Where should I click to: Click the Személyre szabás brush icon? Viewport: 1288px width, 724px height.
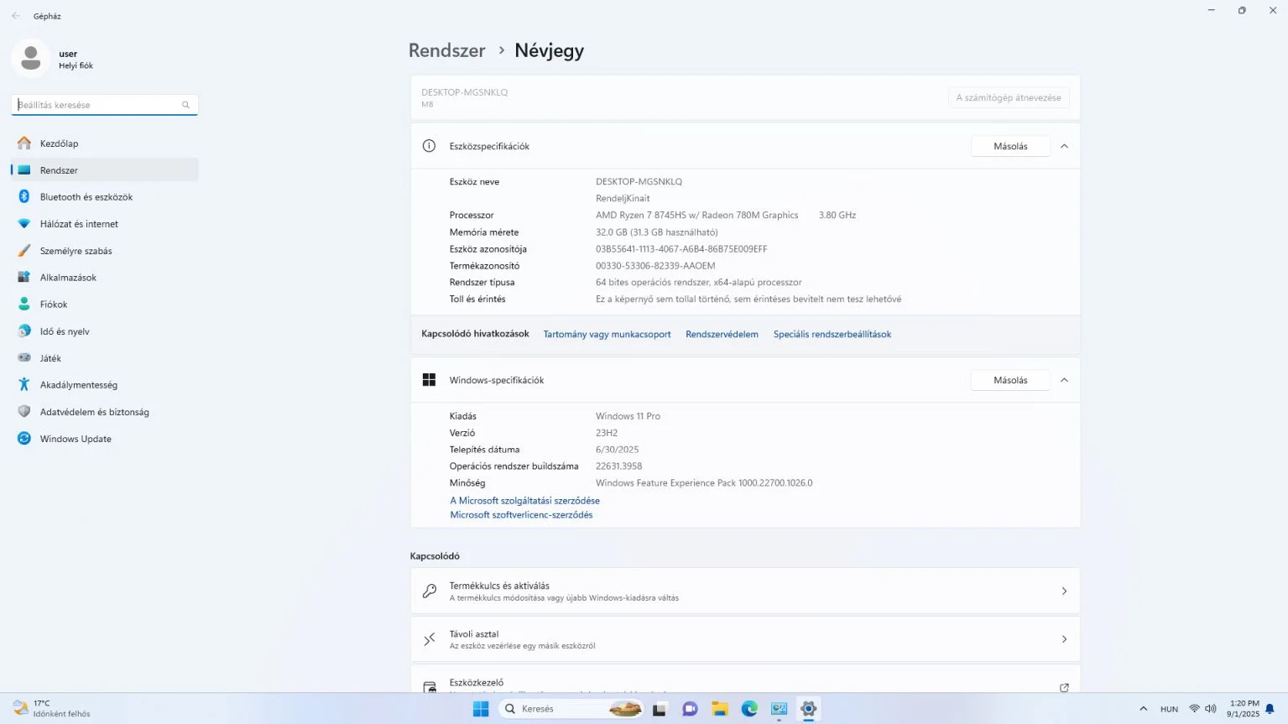pos(24,251)
